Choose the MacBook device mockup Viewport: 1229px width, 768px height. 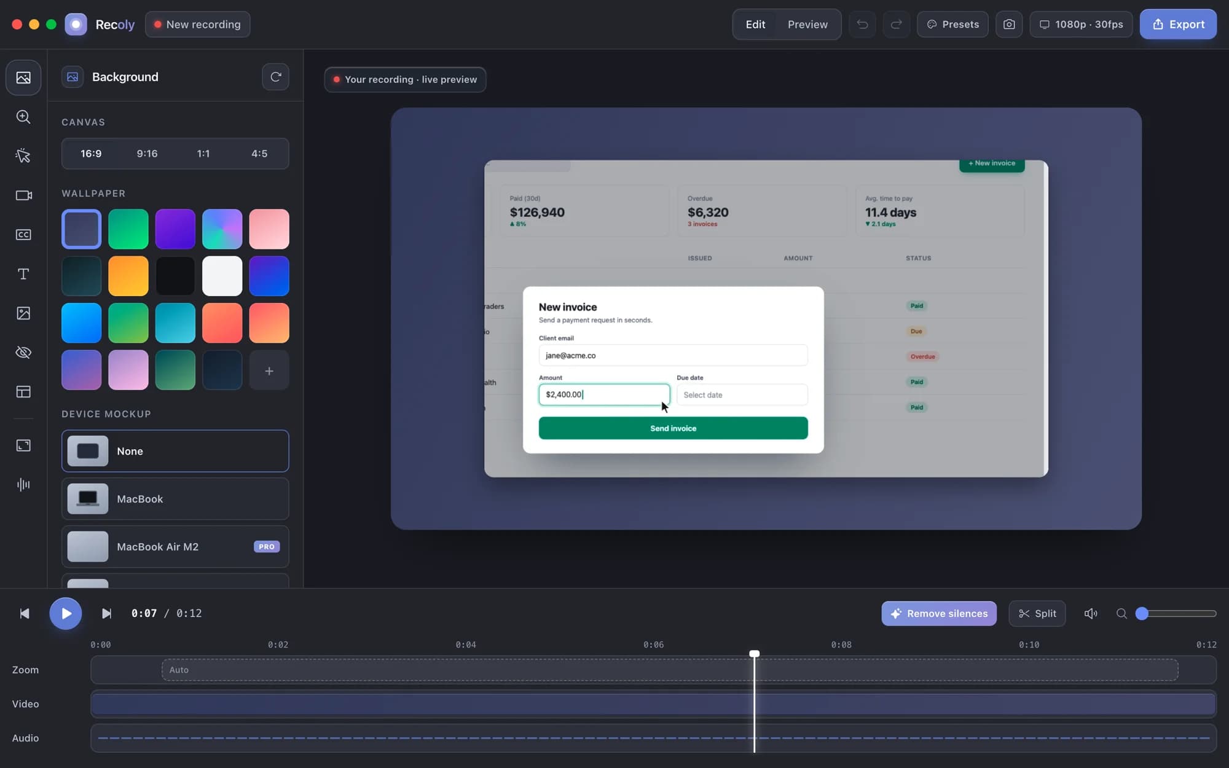(175, 499)
